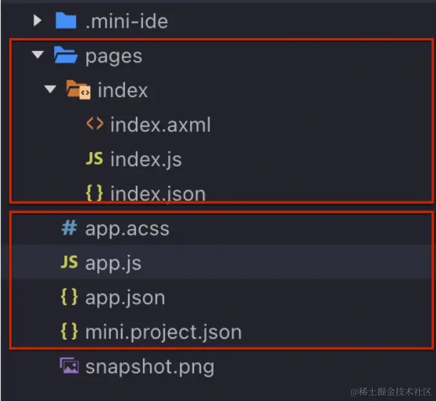Open mini.project.json config file
Screen dimensions: 436x401
point(163,332)
